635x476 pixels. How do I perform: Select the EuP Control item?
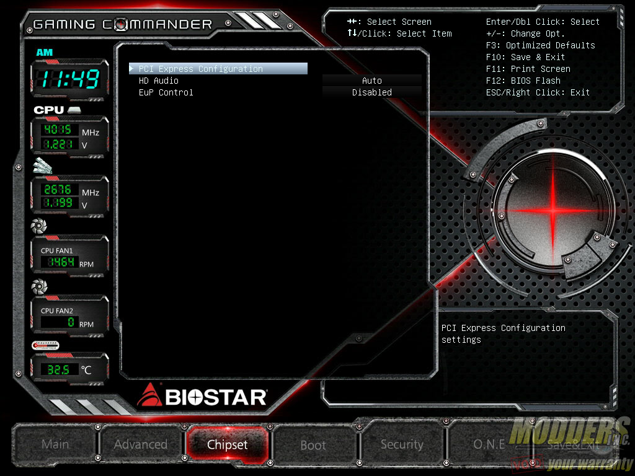[166, 92]
